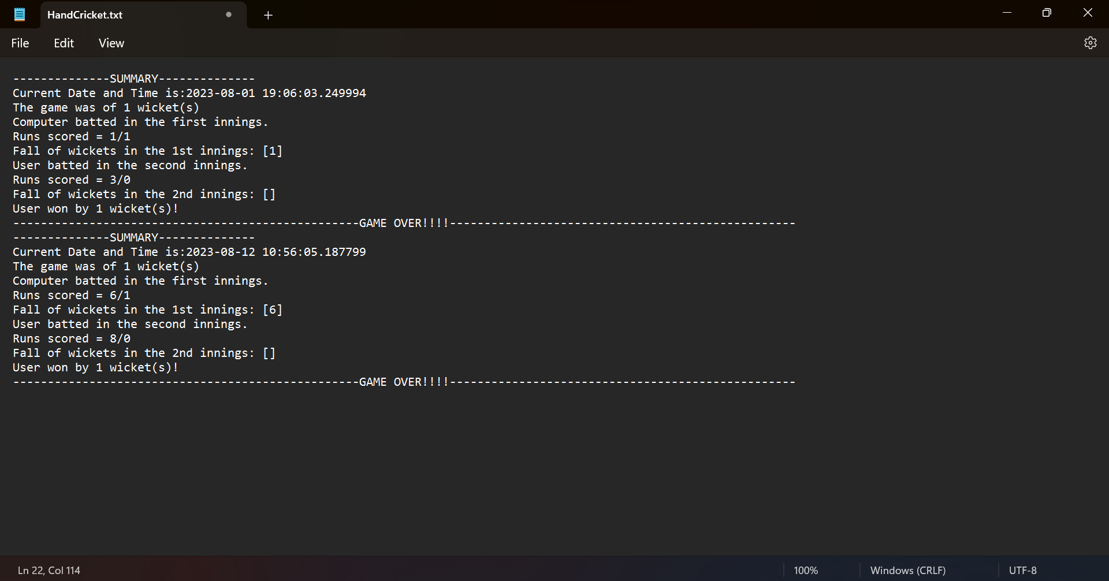Open the View menu
The width and height of the screenshot is (1109, 581).
(x=111, y=43)
